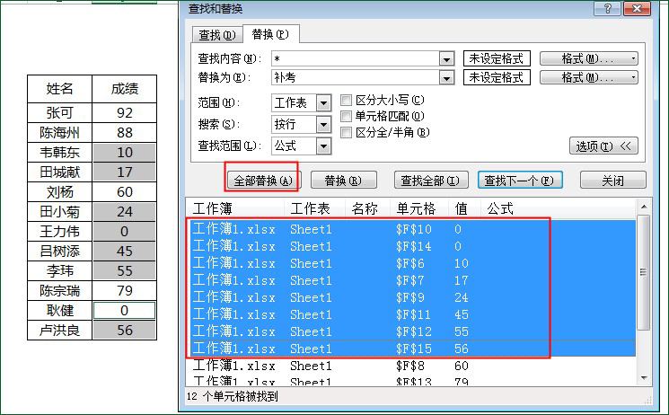Image resolution: width=669 pixels, height=415 pixels.
Task: Select the score cell 92 for 张可
Action: click(125, 112)
